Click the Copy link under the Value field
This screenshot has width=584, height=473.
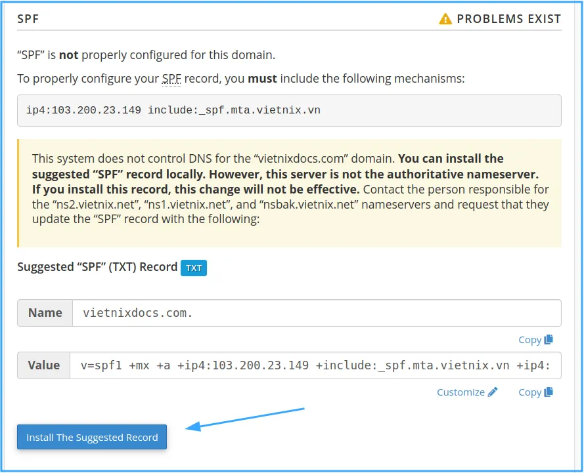[x=529, y=392]
